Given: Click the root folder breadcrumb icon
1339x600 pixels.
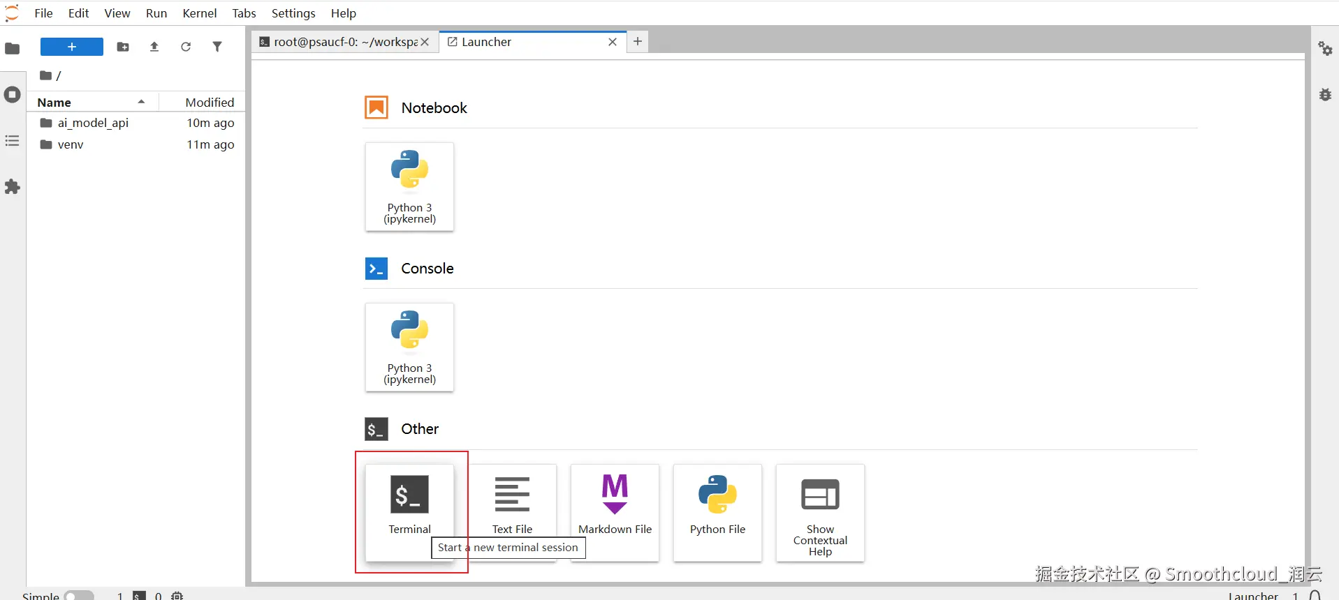Looking at the screenshot, I should coord(45,75).
